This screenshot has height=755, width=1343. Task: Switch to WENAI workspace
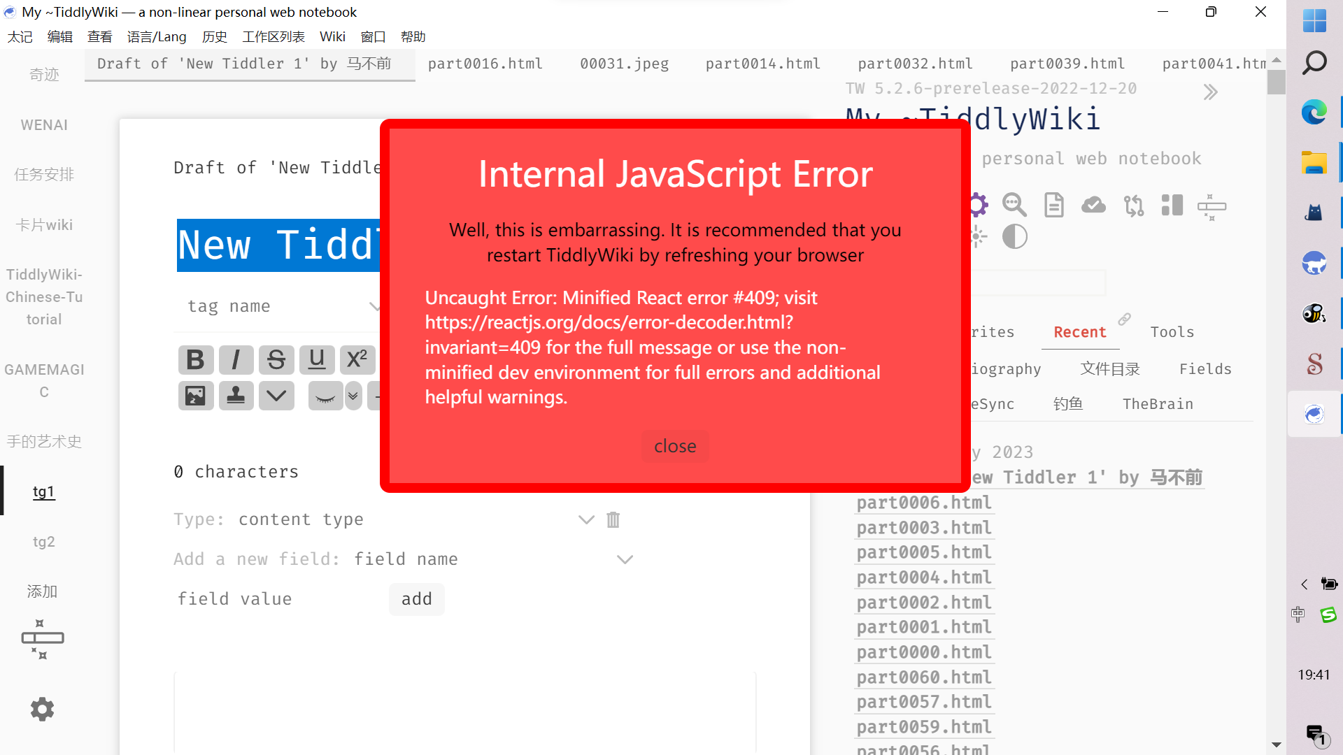coord(44,124)
